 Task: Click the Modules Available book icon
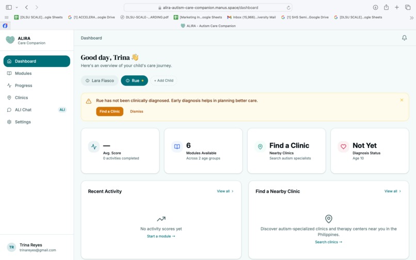click(177, 147)
